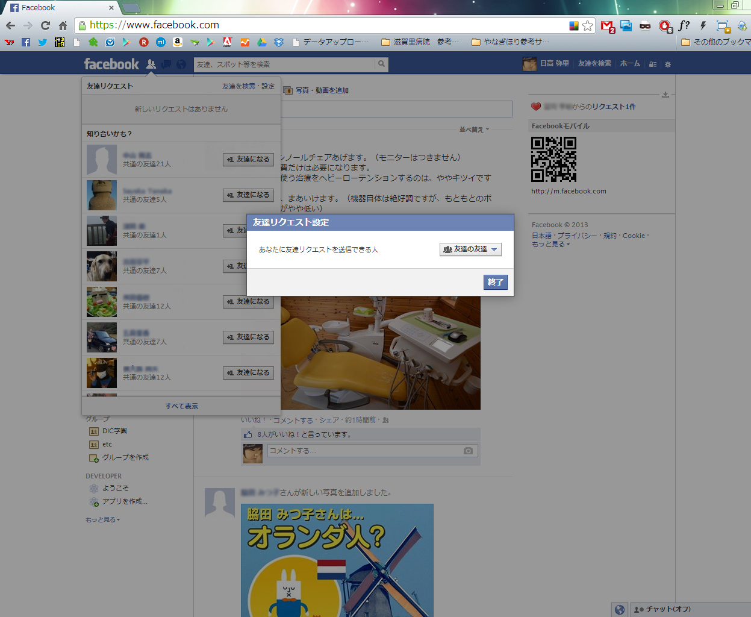
Task: Click the Facebook mobile QR code
Action: click(553, 159)
